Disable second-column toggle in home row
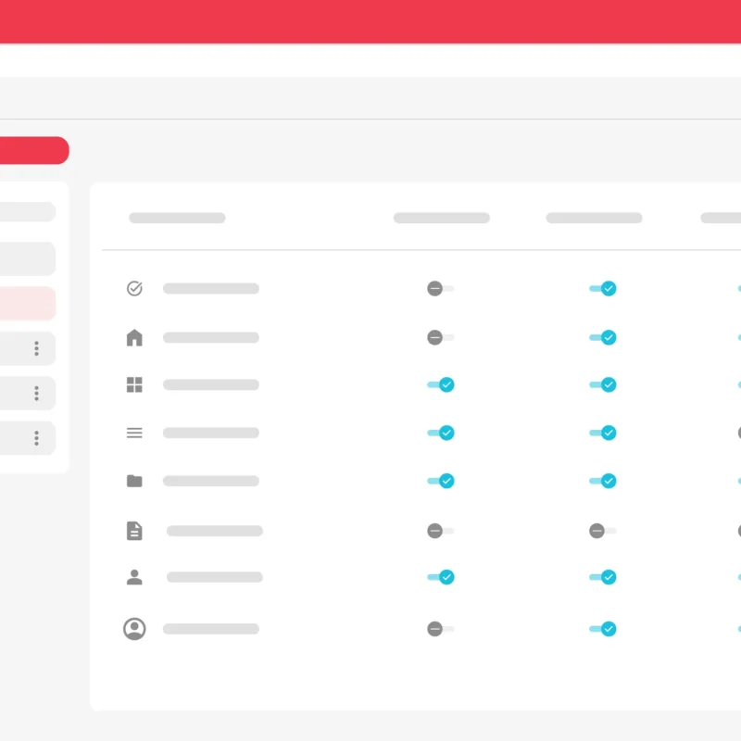This screenshot has width=741, height=741. point(603,337)
